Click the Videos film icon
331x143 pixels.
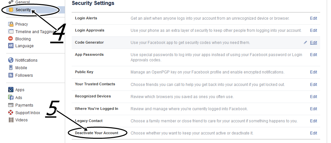(x=11, y=120)
